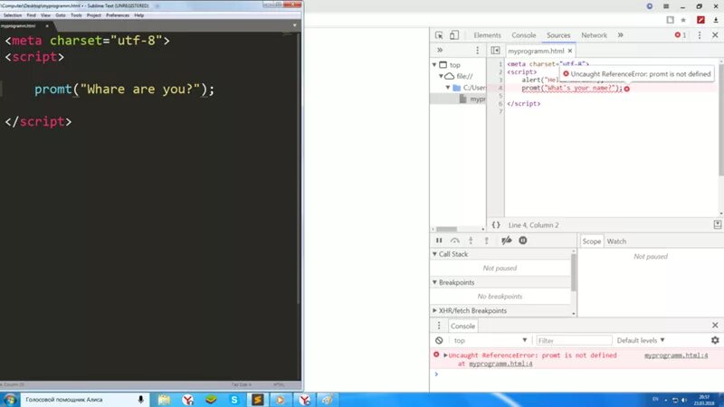Pretty print the source with braces icon
The height and width of the screenshot is (407, 724).
pyautogui.click(x=496, y=224)
